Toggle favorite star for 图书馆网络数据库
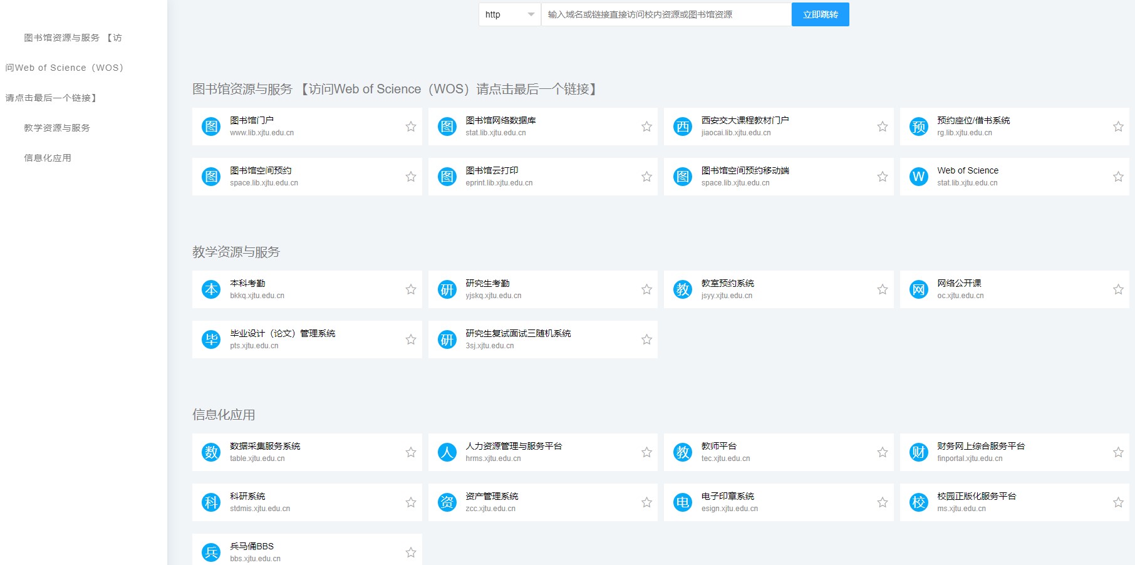 [647, 127]
